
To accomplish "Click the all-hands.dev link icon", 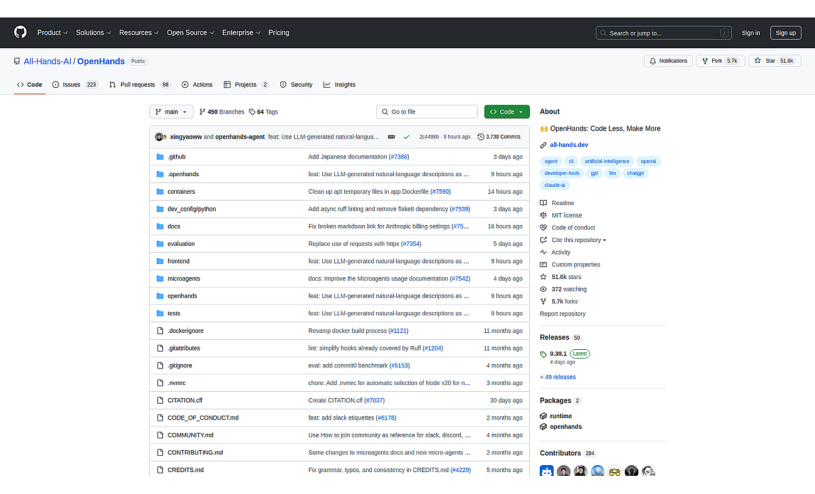I will 544,145.
